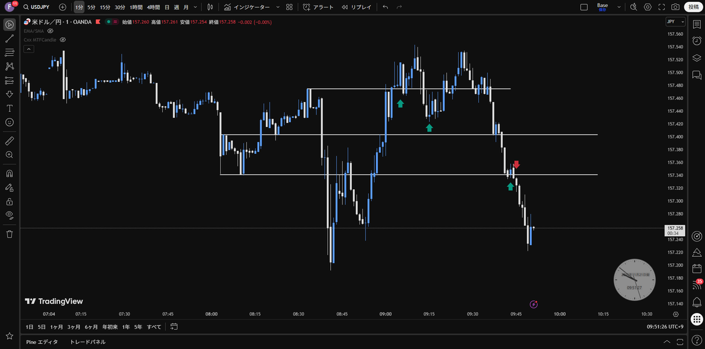The width and height of the screenshot is (705, 349).
Task: Switch to the 5分 timeframe
Action: coord(91,7)
